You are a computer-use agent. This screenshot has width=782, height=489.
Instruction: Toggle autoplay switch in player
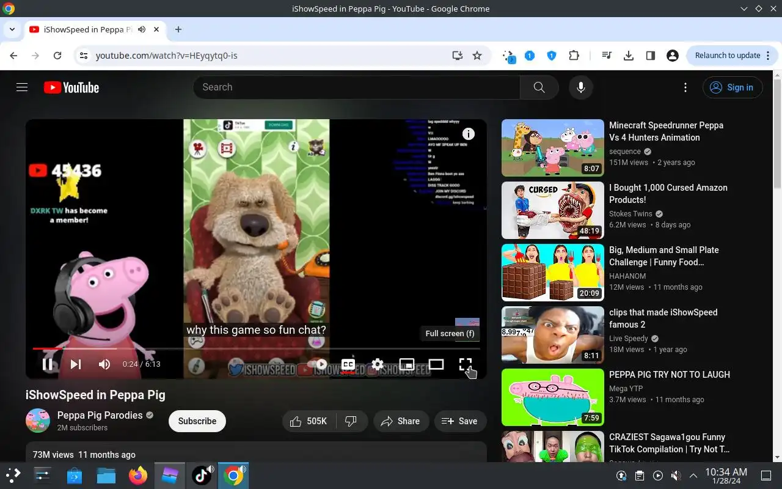(x=318, y=364)
